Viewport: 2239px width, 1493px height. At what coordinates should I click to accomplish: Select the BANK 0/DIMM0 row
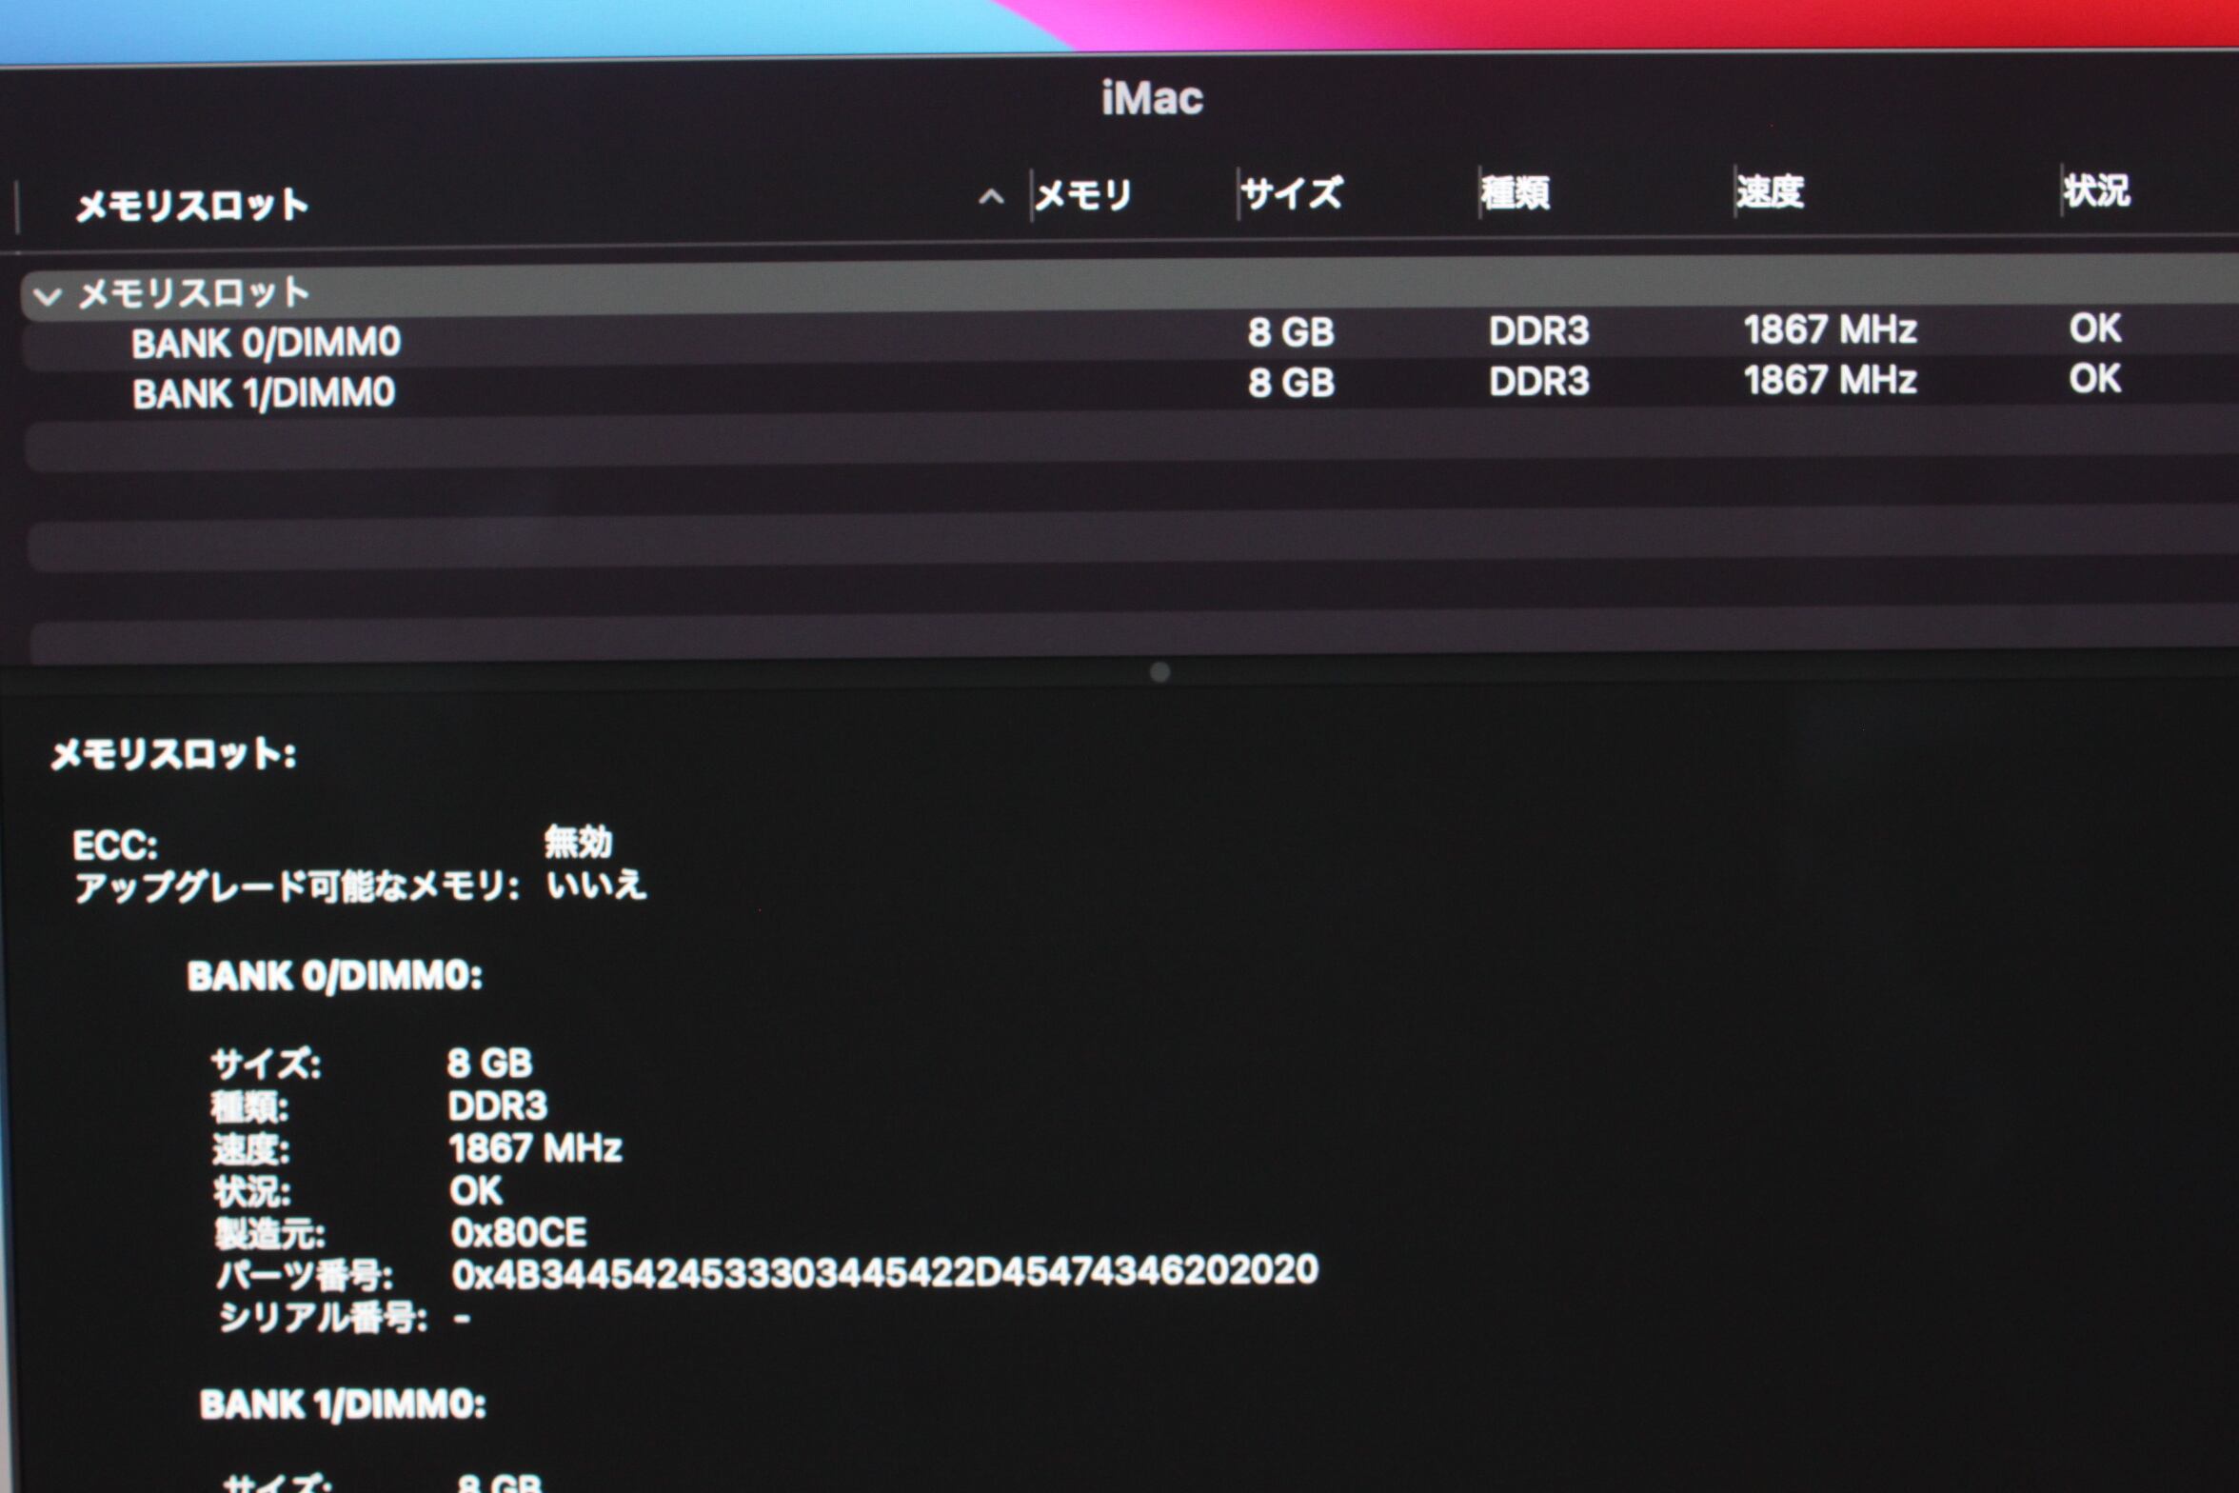pos(266,343)
